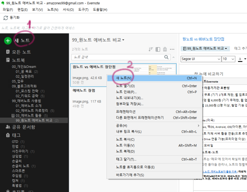Choose 노트 복제(D) in context menu

click(x=154, y=152)
